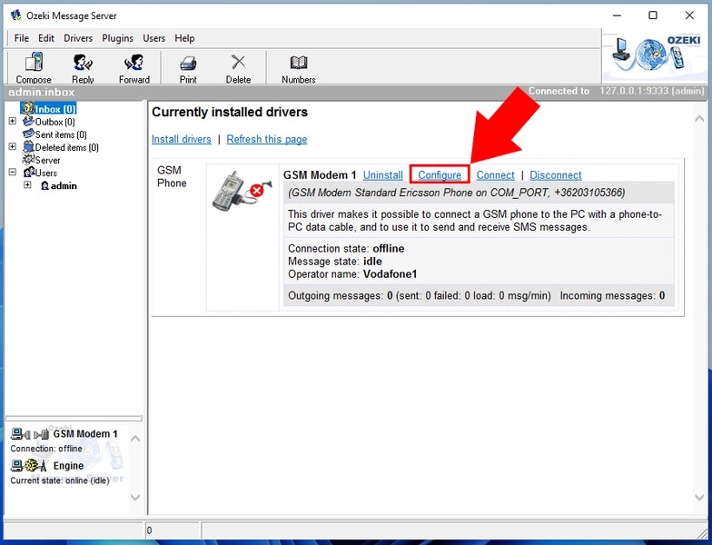Click the 'Message state: idle' text
712x545 pixels.
pyautogui.click(x=334, y=262)
